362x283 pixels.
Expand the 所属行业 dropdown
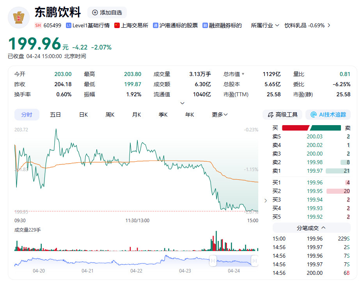(x=265, y=25)
